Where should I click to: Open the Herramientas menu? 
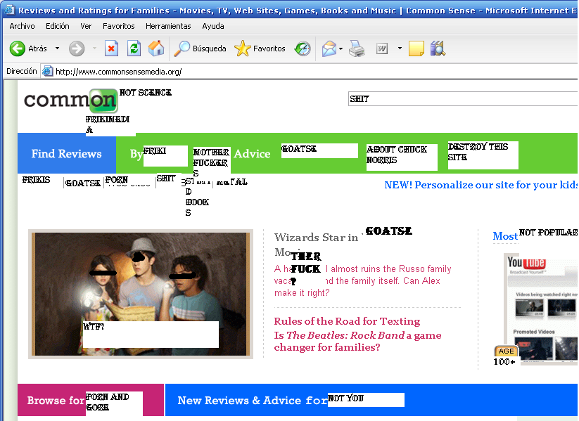click(168, 26)
